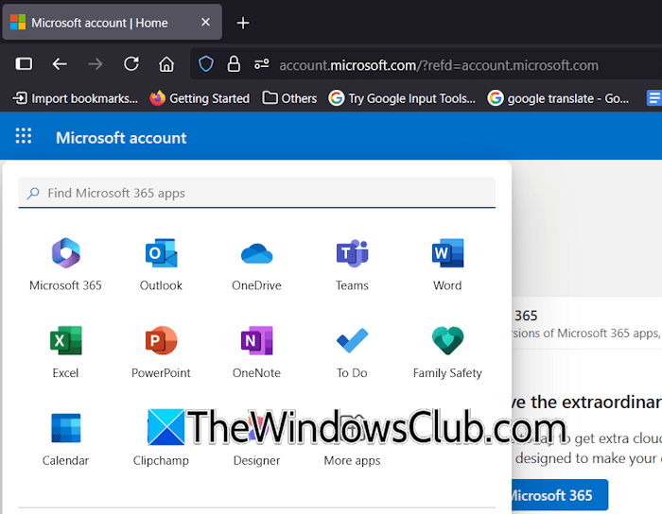Reload the current page
The height and width of the screenshot is (514, 662).
click(x=131, y=64)
